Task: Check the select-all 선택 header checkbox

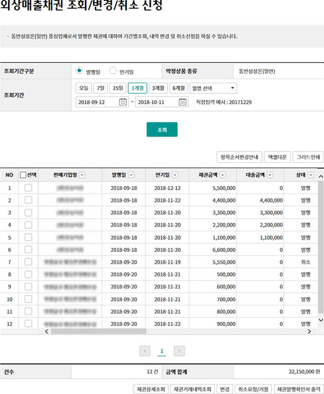Action: tap(23, 175)
